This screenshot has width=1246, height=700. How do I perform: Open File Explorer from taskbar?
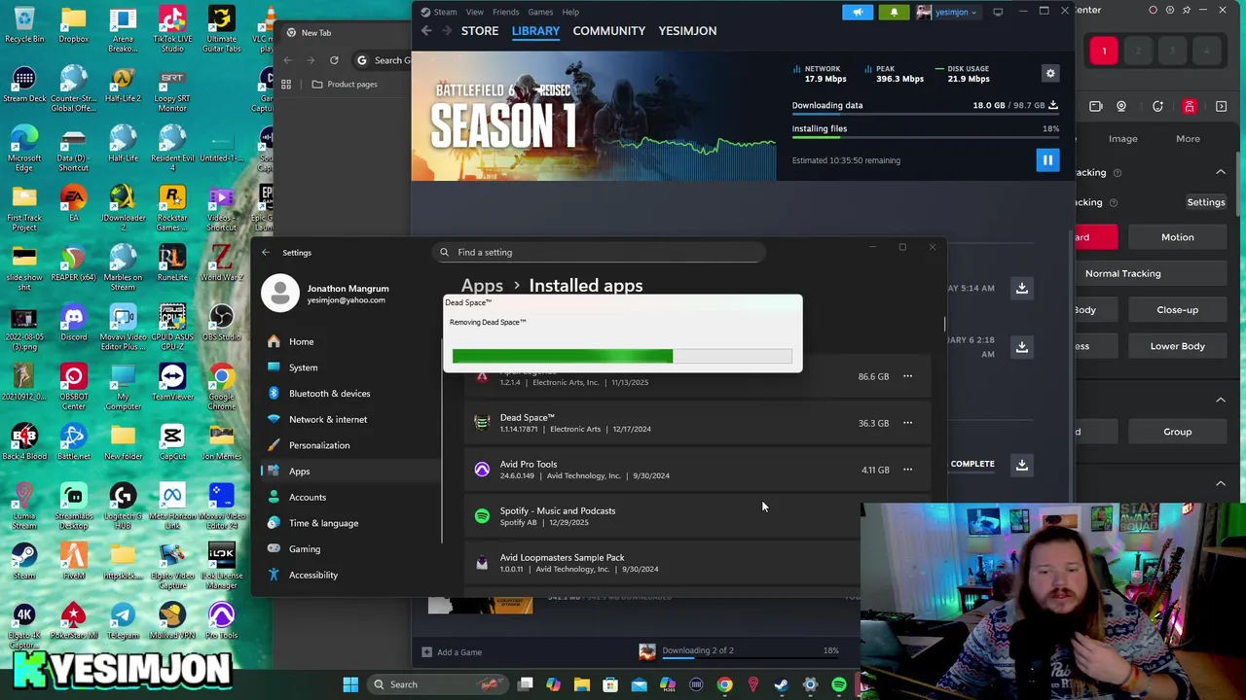click(x=581, y=684)
